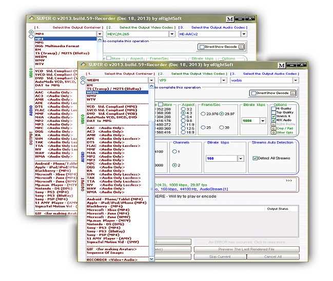The width and height of the screenshot is (333, 281).
Task: Choose 25 frames per second
Action: [x=203, y=127]
